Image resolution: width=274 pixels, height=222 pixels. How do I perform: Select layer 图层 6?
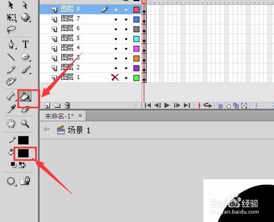click(x=70, y=28)
